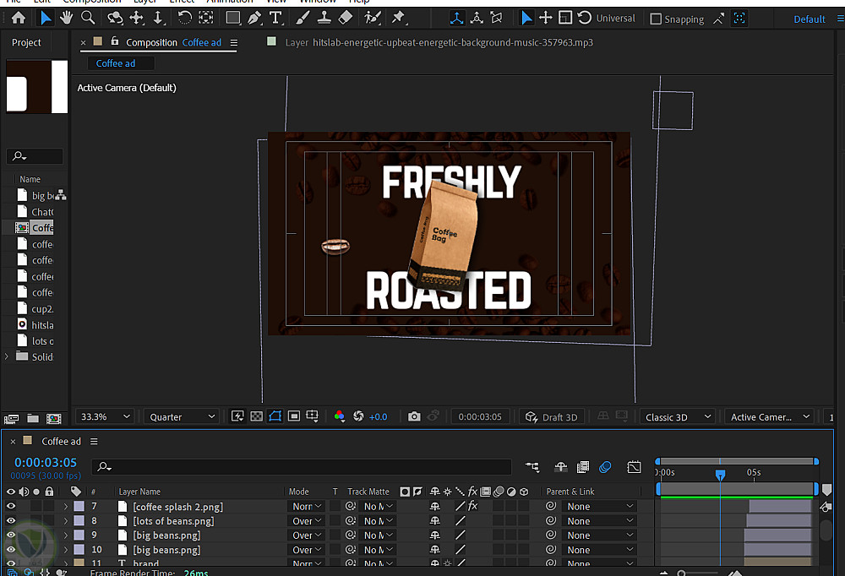
Task: Expand the lots of beans.png layer
Action: click(65, 521)
